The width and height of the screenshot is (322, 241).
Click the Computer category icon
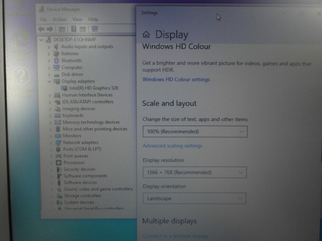click(x=56, y=67)
